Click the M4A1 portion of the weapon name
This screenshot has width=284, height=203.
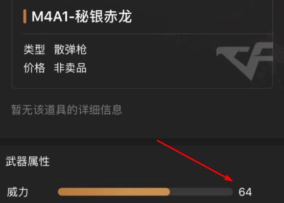pos(49,17)
